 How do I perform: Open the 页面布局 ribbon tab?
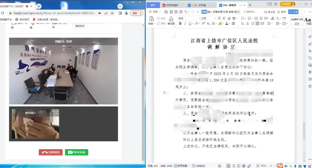coord(218,12)
